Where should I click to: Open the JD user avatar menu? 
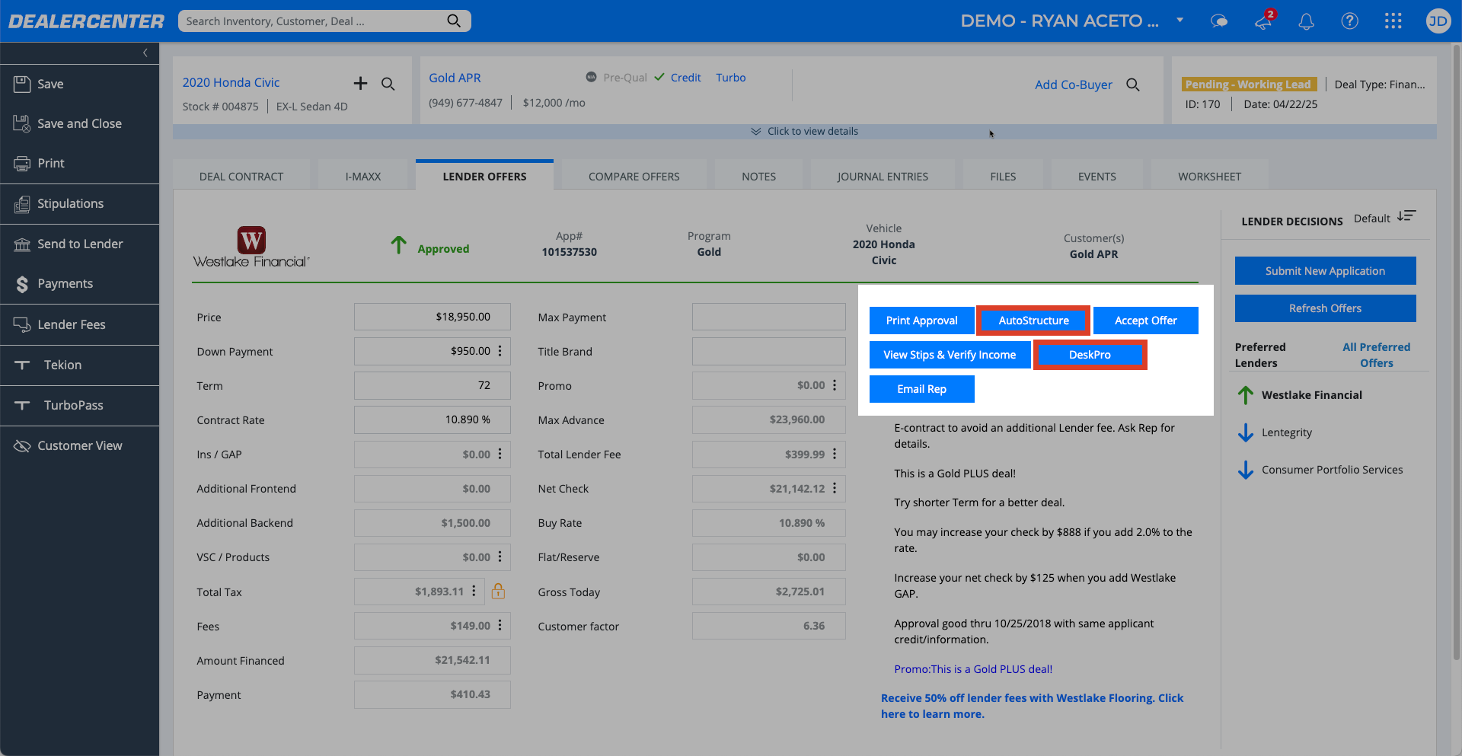1438,21
